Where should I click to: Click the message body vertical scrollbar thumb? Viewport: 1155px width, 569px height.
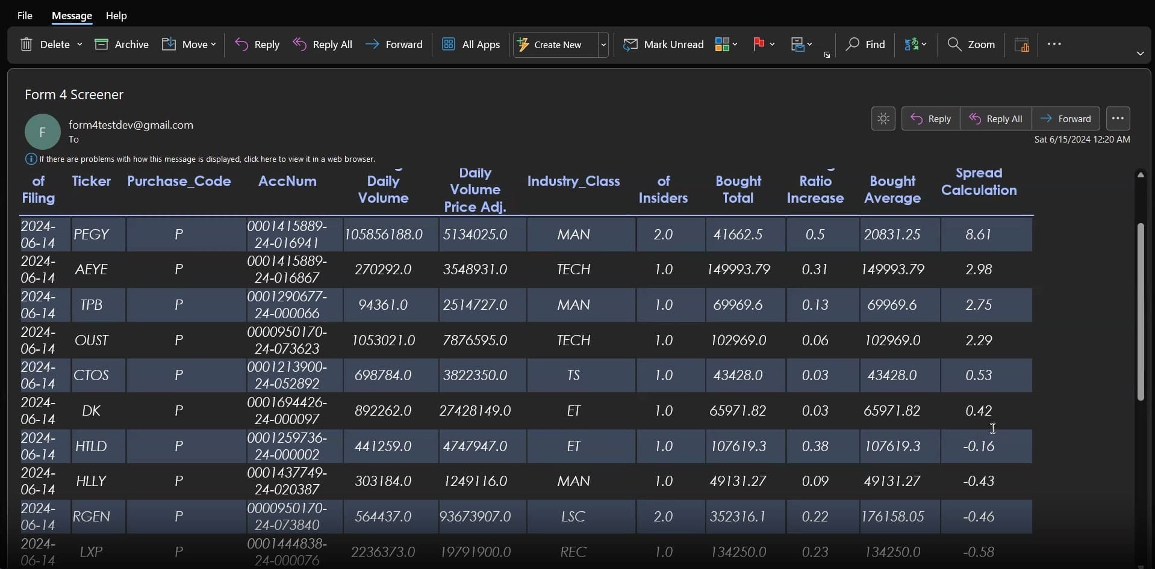coord(1140,312)
